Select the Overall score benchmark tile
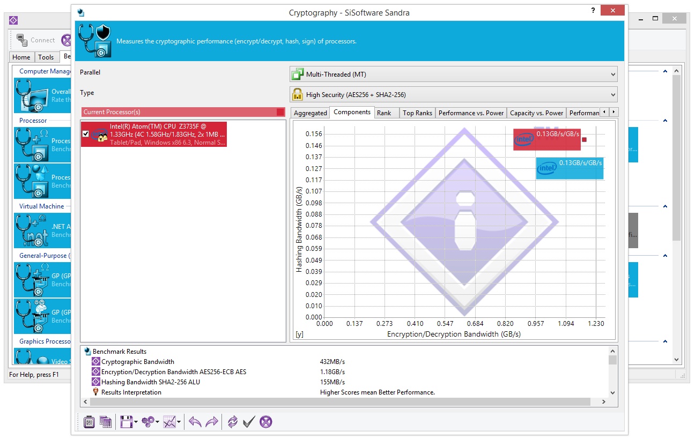The image size is (695, 439). pos(43,95)
